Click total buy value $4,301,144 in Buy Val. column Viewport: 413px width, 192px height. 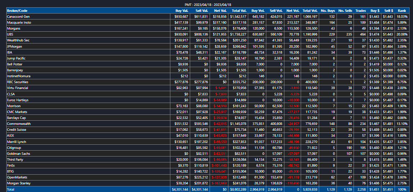[x=180, y=189]
